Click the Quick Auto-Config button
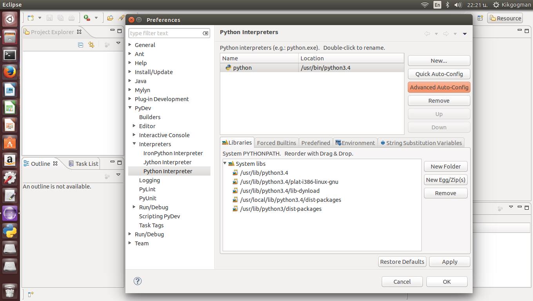The image size is (533, 301). (439, 74)
